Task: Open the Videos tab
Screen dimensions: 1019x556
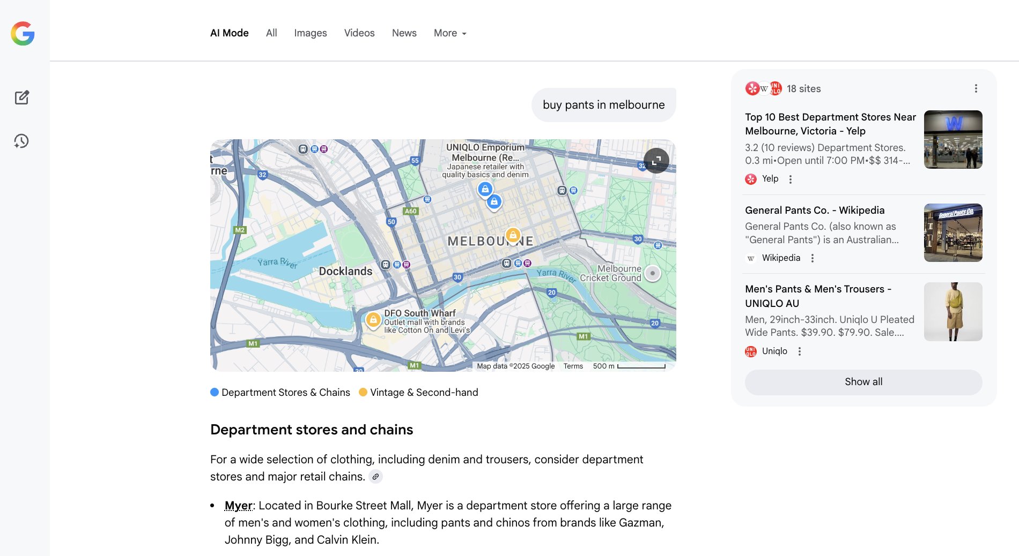Action: click(359, 33)
